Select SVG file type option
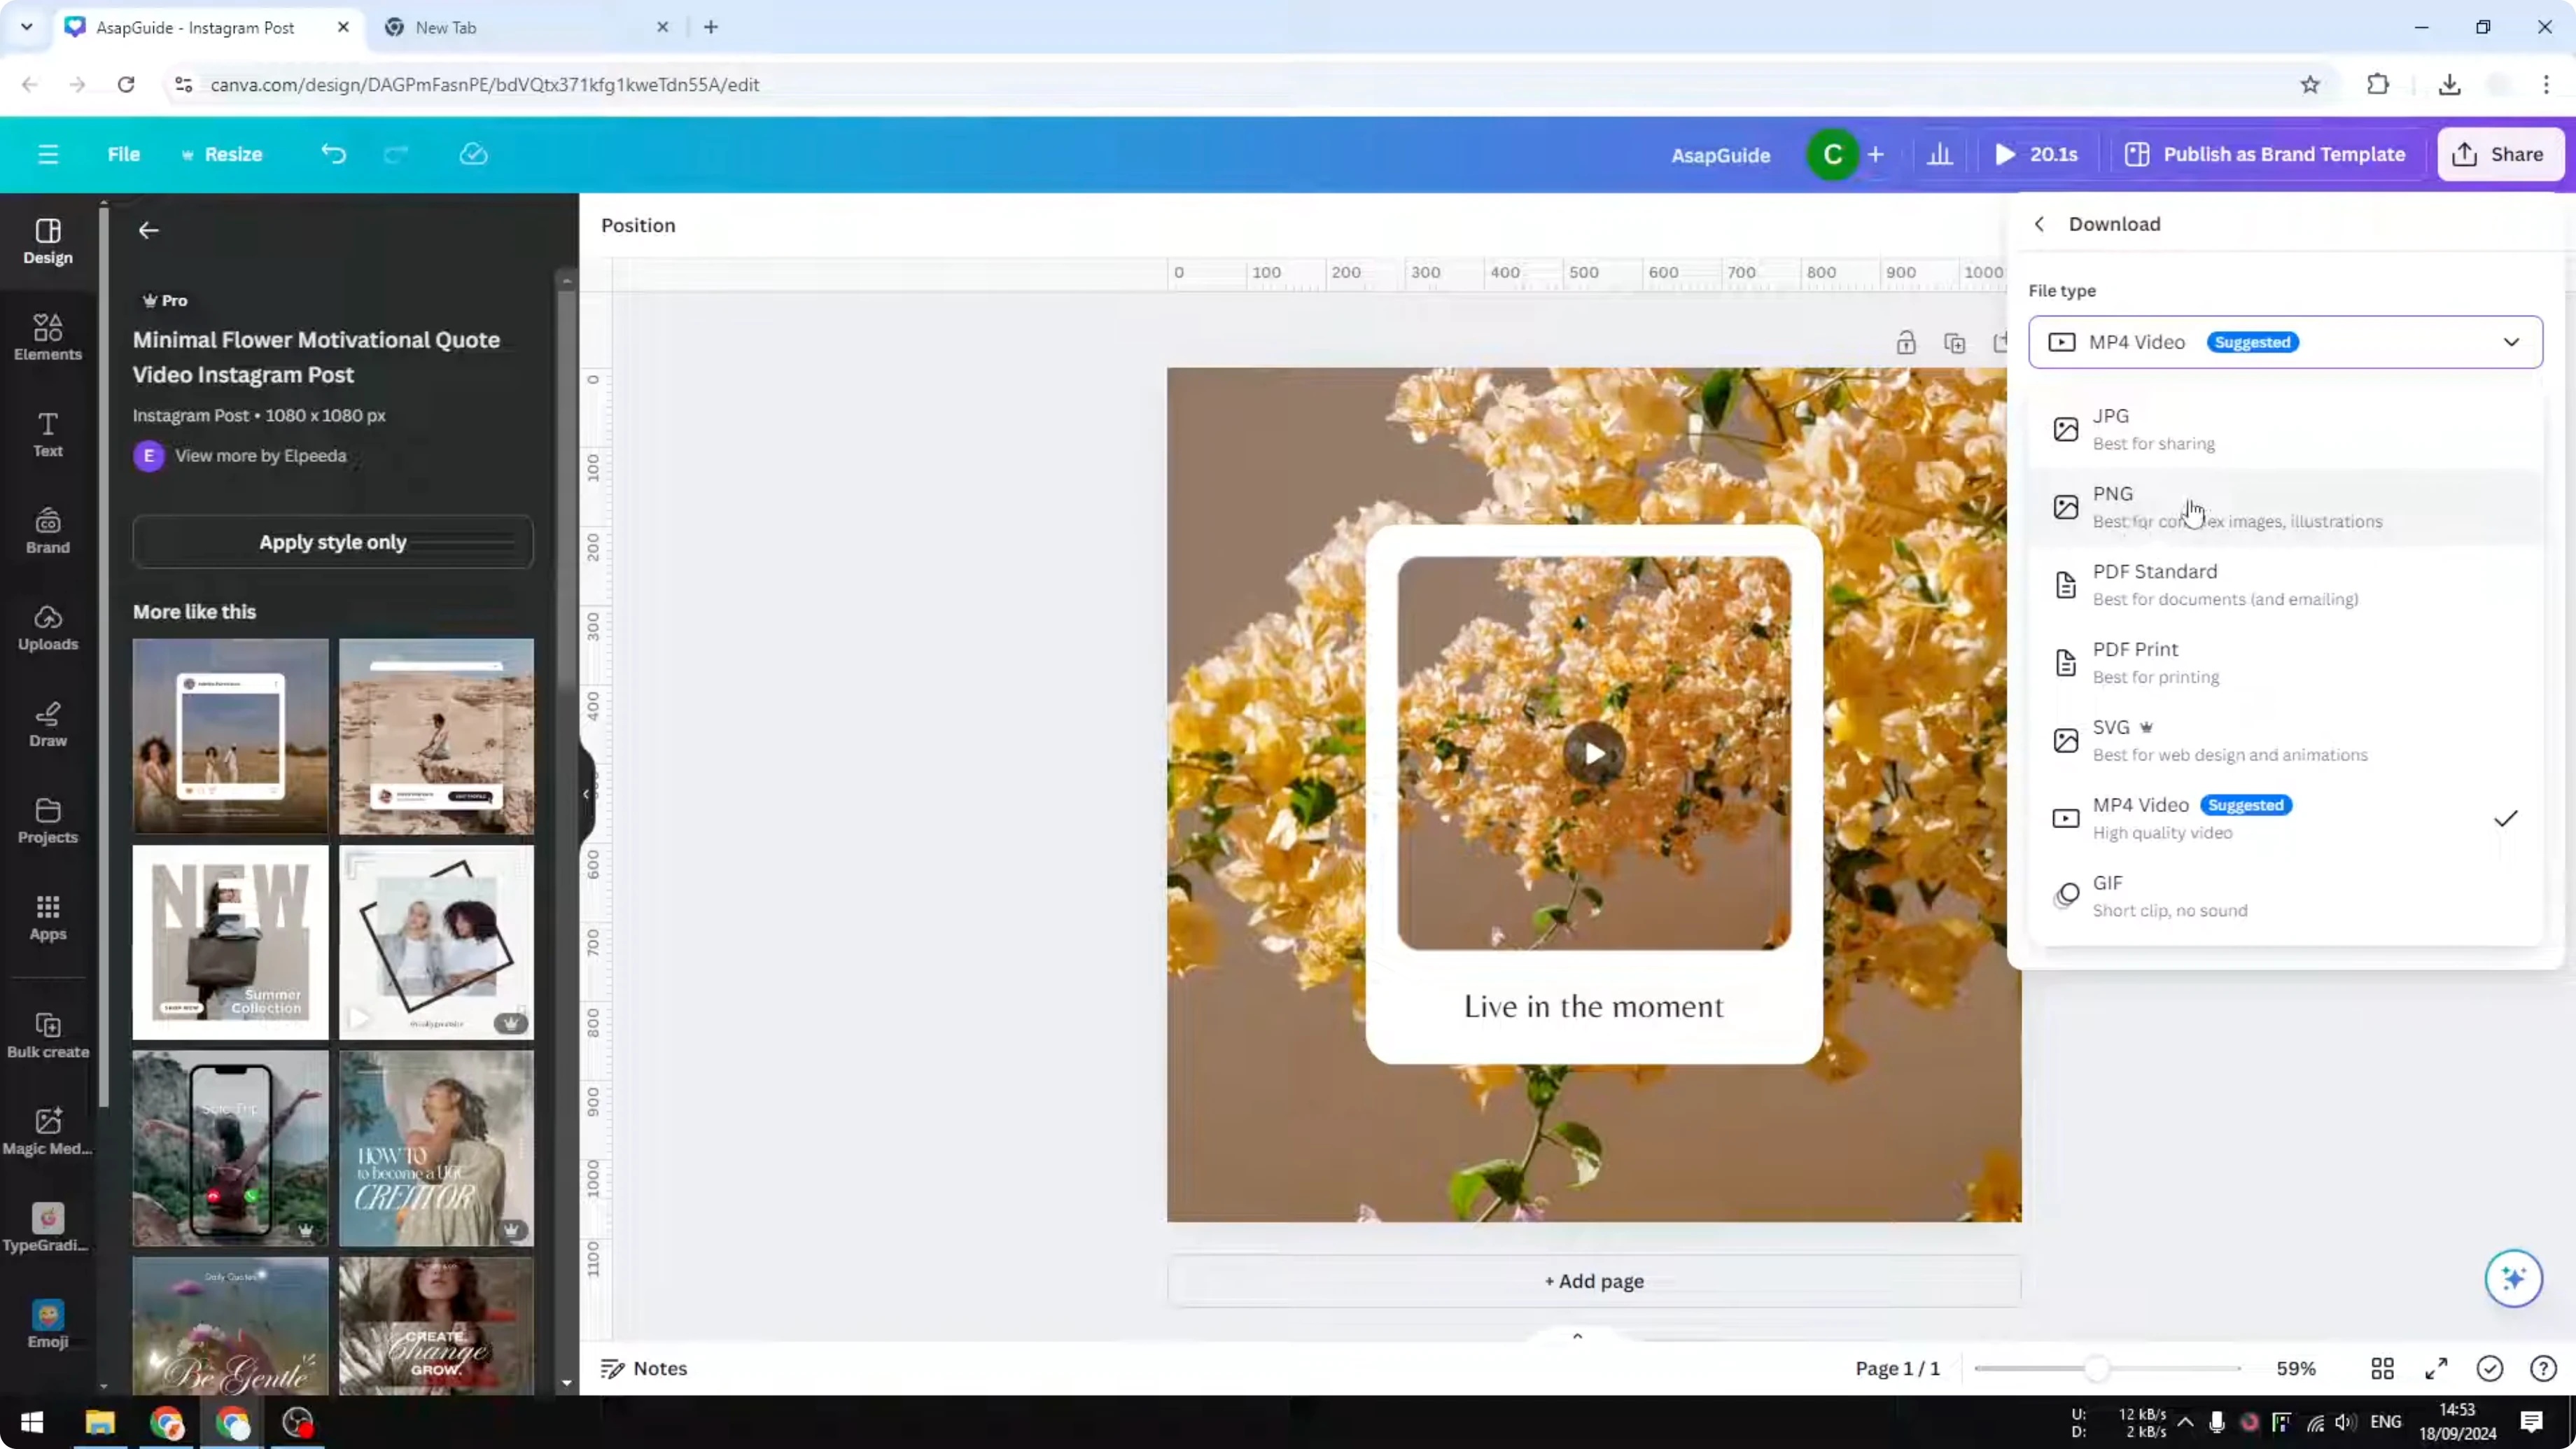The width and height of the screenshot is (2576, 1449). (x=2285, y=740)
